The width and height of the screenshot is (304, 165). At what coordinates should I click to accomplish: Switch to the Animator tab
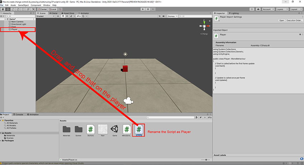pyautogui.click(x=84, y=13)
